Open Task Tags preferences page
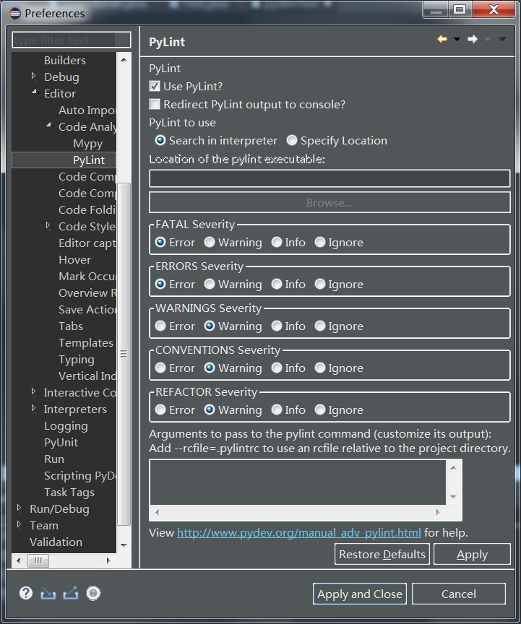 69,493
